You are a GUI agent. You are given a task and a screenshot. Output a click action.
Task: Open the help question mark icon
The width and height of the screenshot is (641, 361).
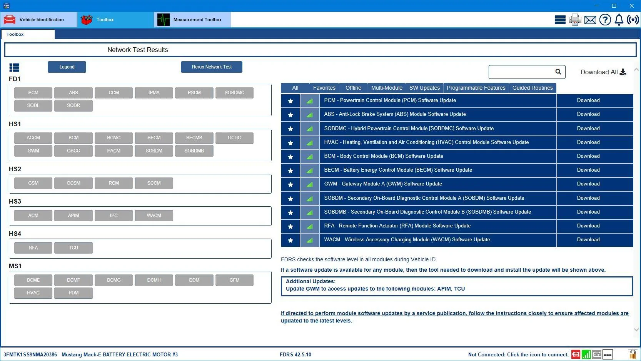point(605,20)
